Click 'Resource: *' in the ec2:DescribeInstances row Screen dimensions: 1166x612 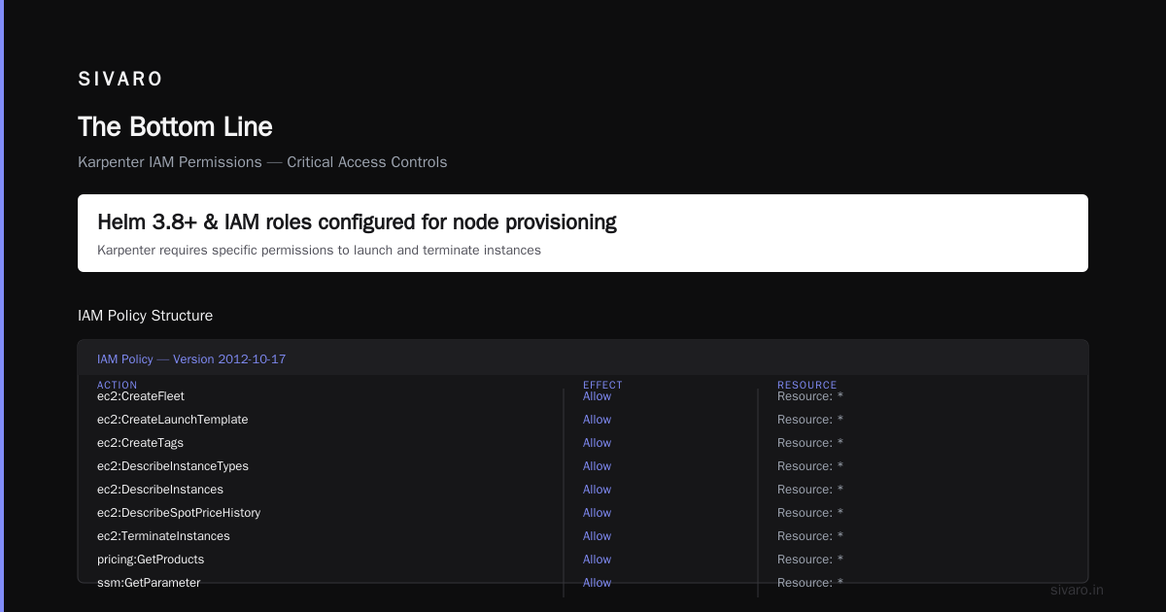(810, 490)
